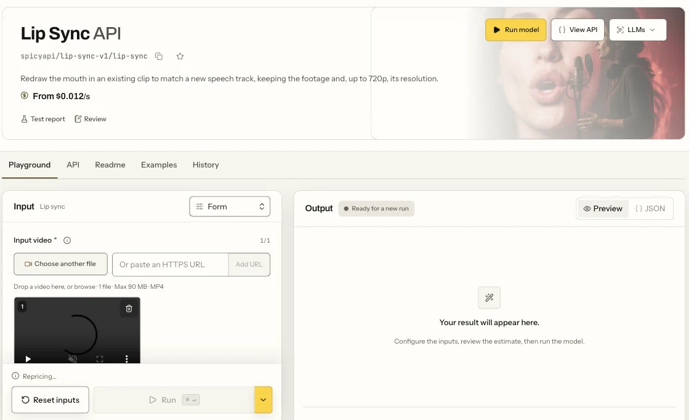The height and width of the screenshot is (420, 689).
Task: Play the uploaded video preview
Action: pyautogui.click(x=28, y=359)
